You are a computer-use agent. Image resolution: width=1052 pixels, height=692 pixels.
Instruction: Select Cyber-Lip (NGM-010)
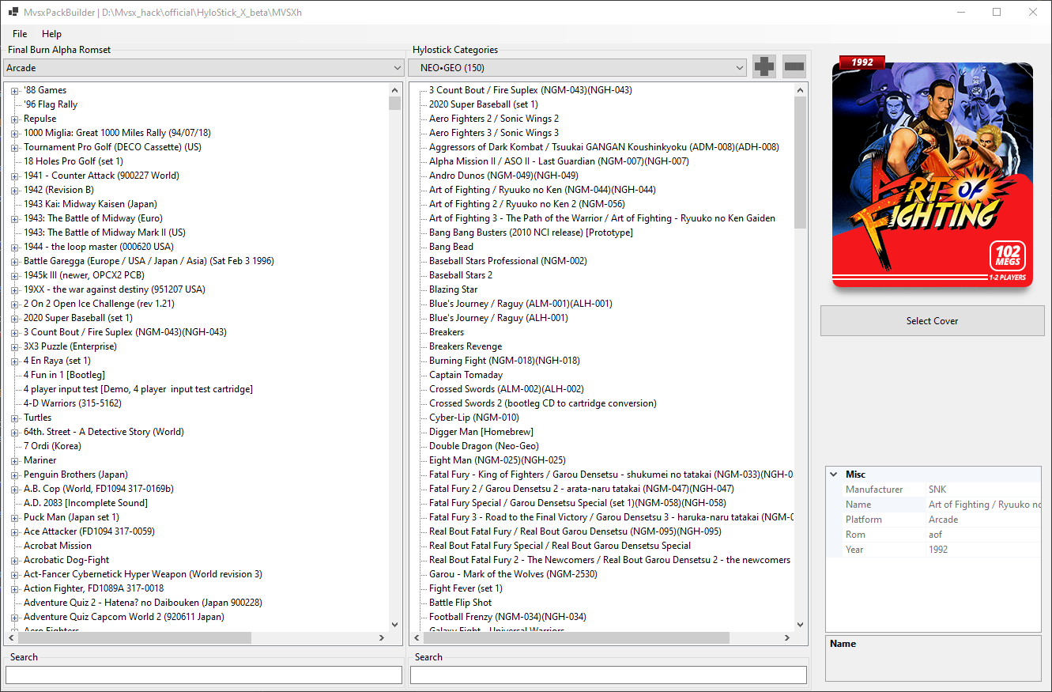(x=474, y=418)
